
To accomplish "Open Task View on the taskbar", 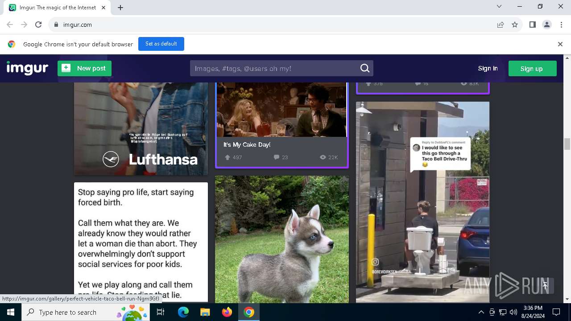I will tap(161, 312).
